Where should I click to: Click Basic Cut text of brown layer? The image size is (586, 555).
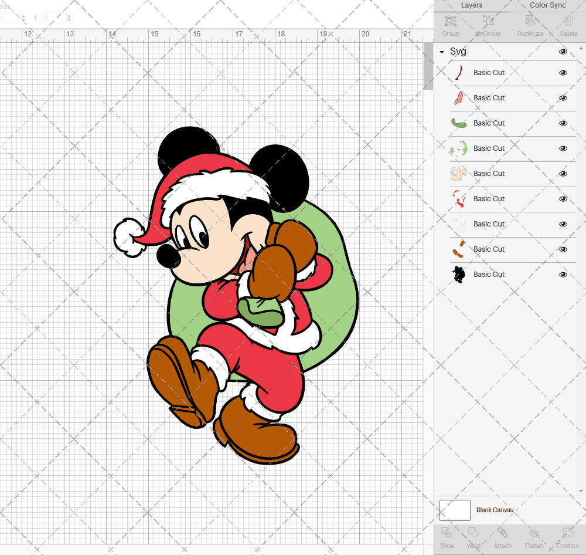click(489, 249)
